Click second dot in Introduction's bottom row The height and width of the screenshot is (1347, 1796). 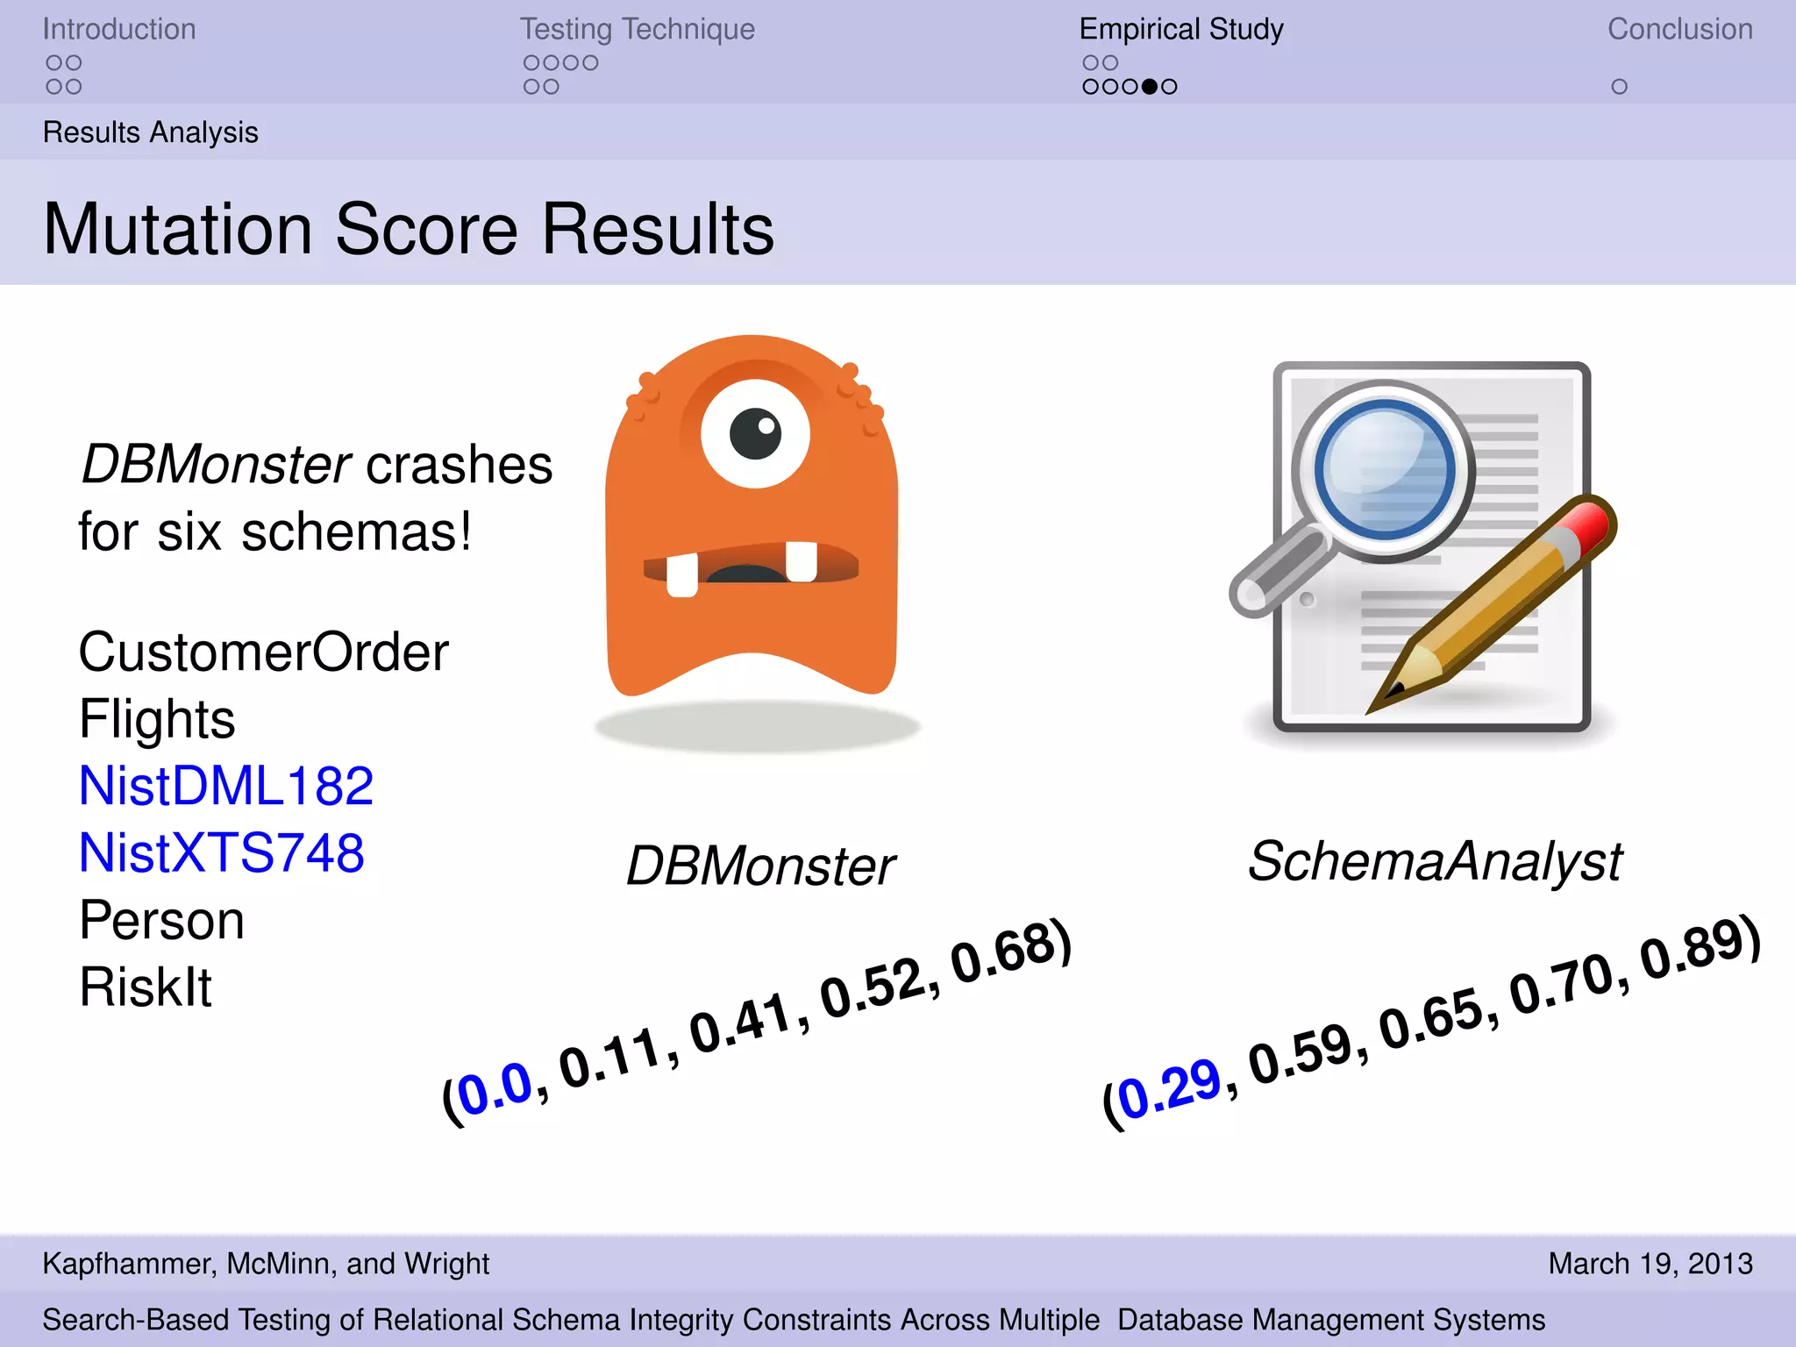pyautogui.click(x=74, y=86)
